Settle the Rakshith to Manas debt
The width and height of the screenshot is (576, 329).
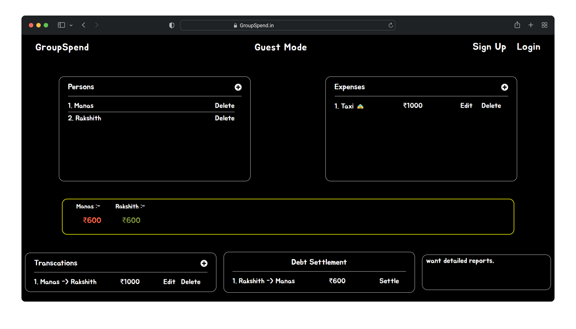(389, 281)
